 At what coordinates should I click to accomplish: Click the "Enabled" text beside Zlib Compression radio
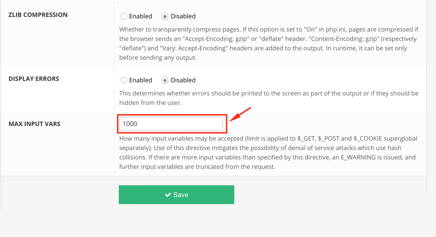tap(141, 16)
